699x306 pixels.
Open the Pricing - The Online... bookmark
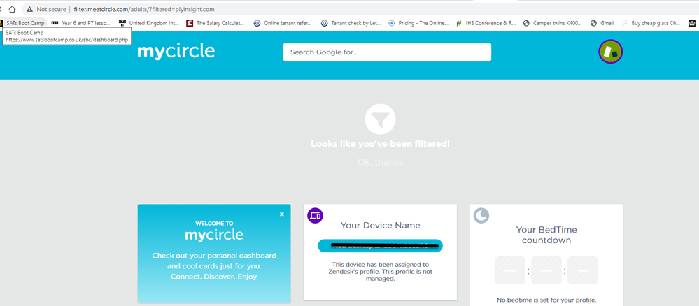pos(417,23)
